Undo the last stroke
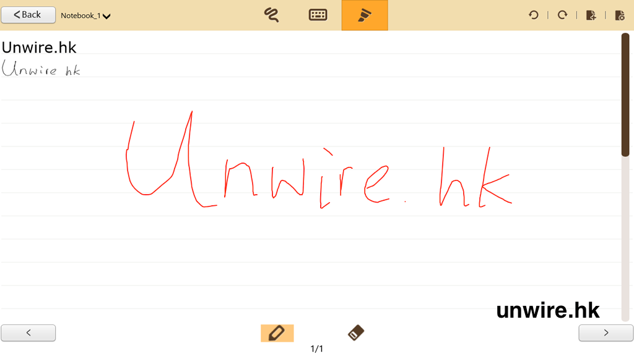This screenshot has width=634, height=356. (533, 15)
